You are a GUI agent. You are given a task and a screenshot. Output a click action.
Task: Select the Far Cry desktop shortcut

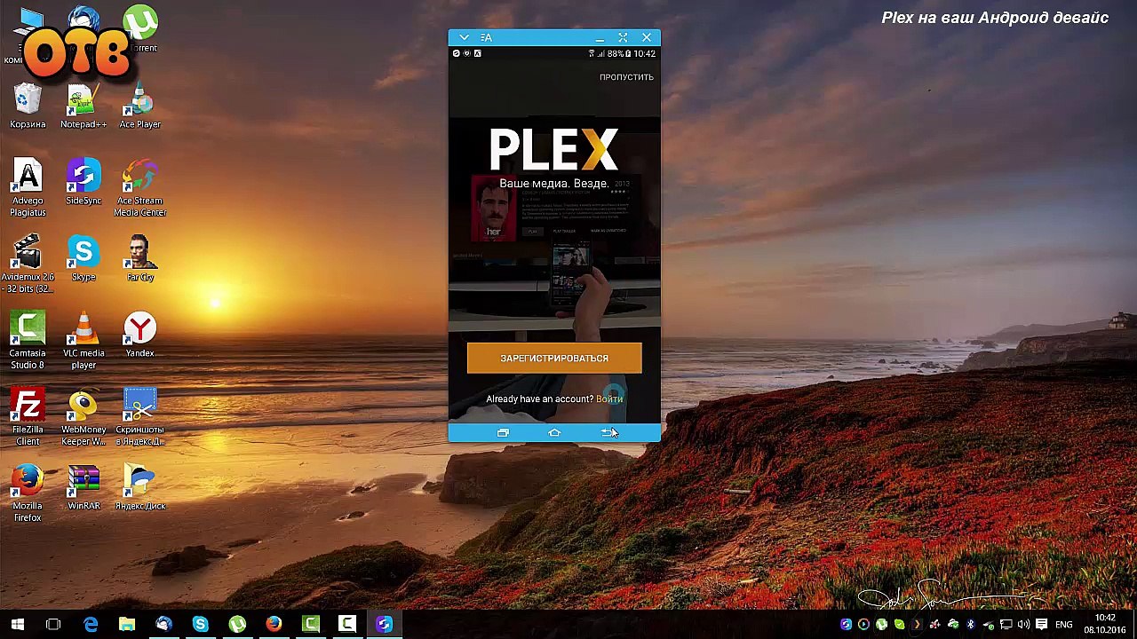(140, 259)
